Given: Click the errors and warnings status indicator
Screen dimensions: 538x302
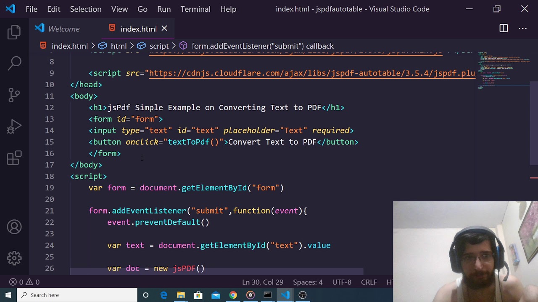Looking at the screenshot, I should coord(24,282).
